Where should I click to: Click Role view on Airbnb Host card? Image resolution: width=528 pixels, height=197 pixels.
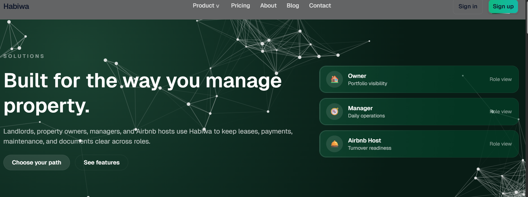pos(501,144)
